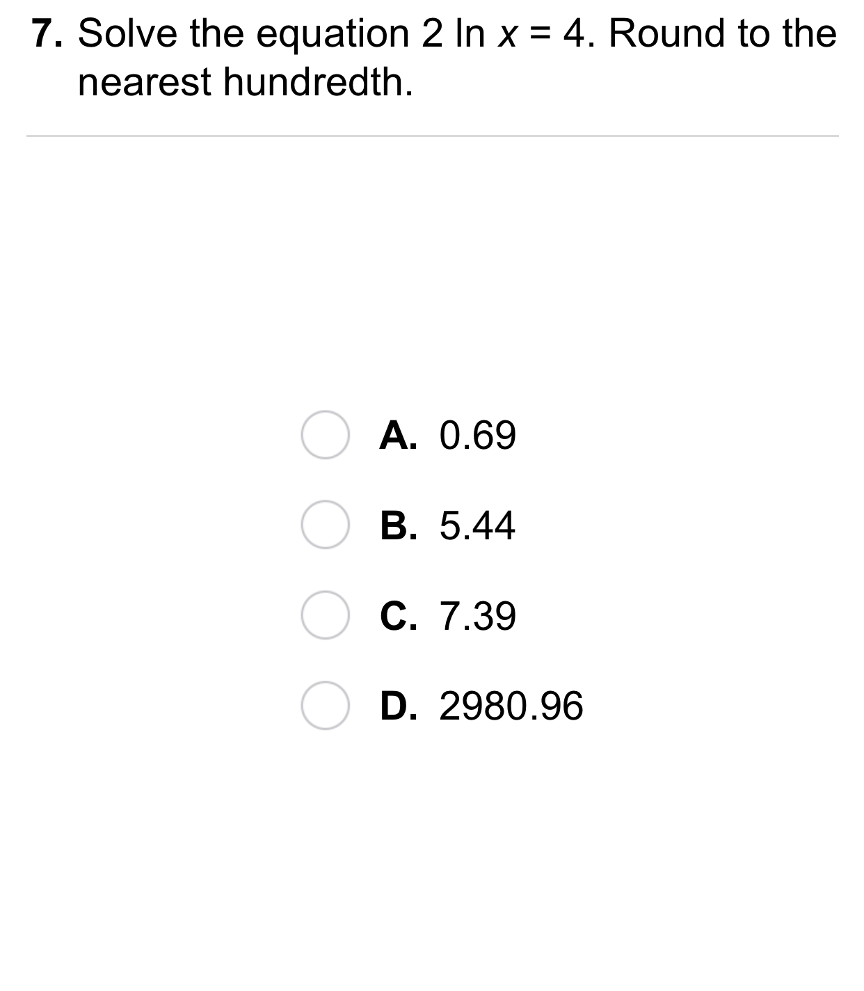Click the italic variable x in equation
Image resolution: width=864 pixels, height=991 pixels.
506,35
